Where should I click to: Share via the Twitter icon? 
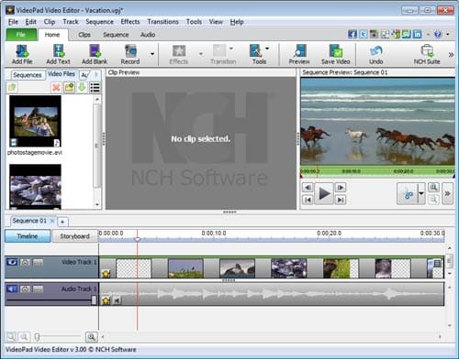pyautogui.click(x=364, y=34)
